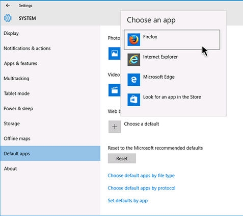
Task: Pick the Microsoft Edge icon
Action: click(134, 80)
